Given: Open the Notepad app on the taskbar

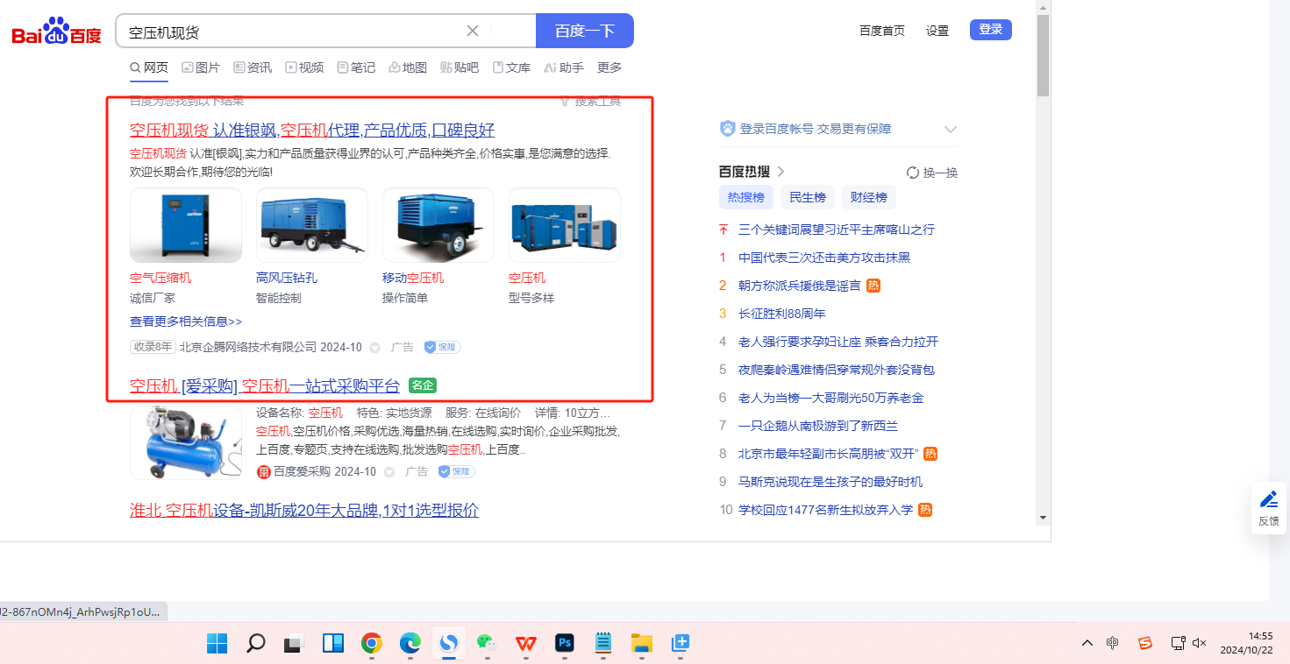Looking at the screenshot, I should tap(603, 644).
